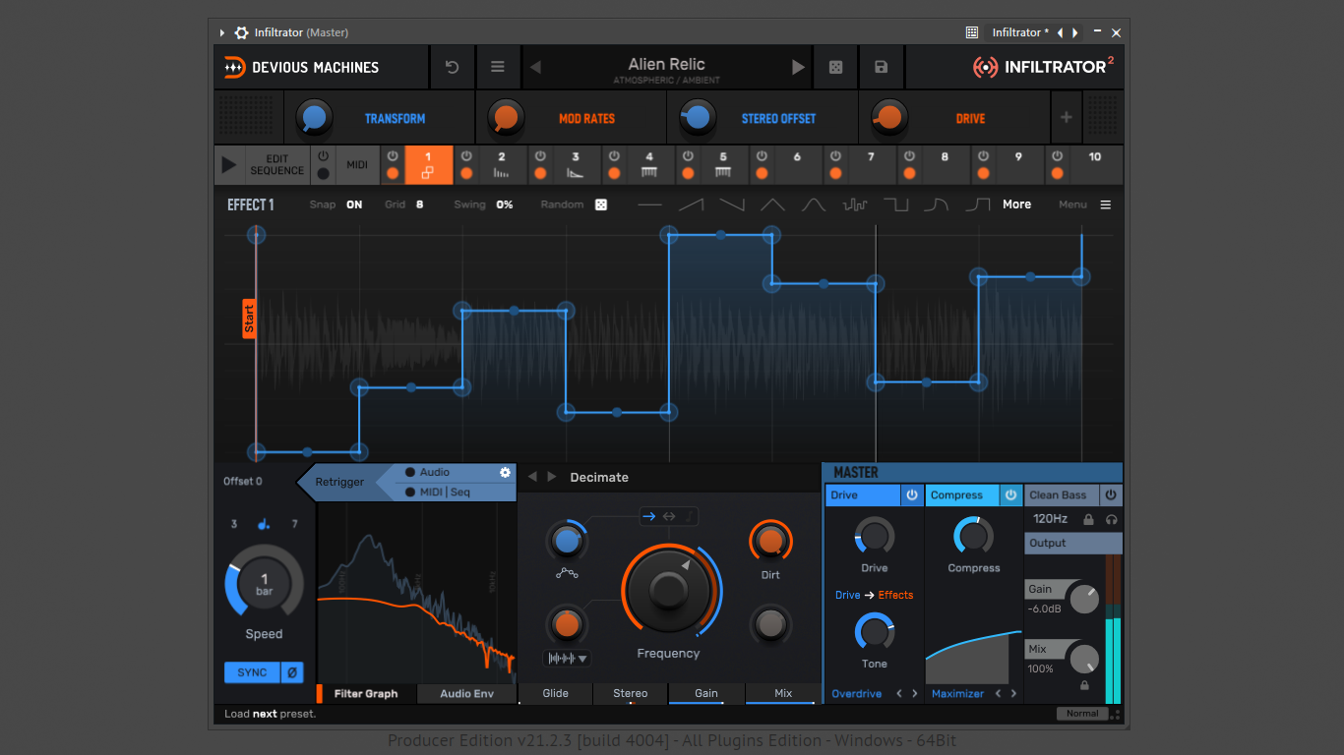Select the random steps curve shape

click(854, 204)
